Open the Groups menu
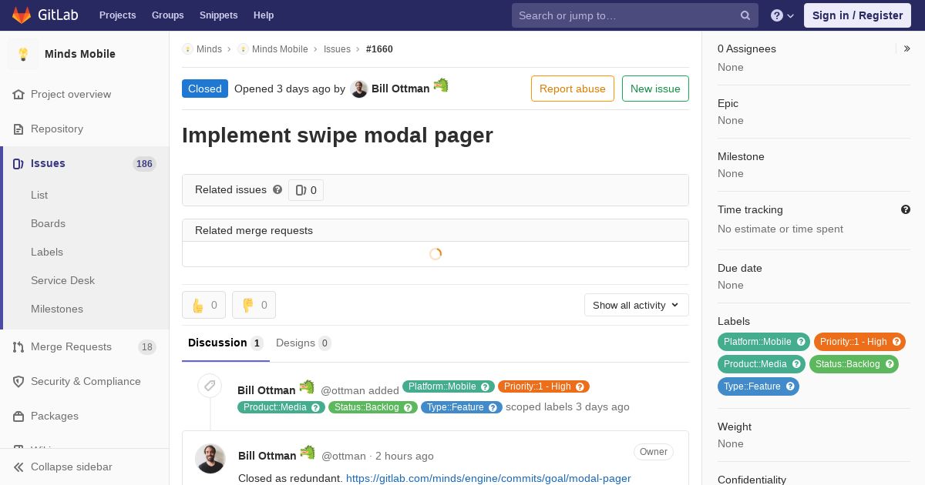This screenshot has width=925, height=485. pyautogui.click(x=167, y=15)
